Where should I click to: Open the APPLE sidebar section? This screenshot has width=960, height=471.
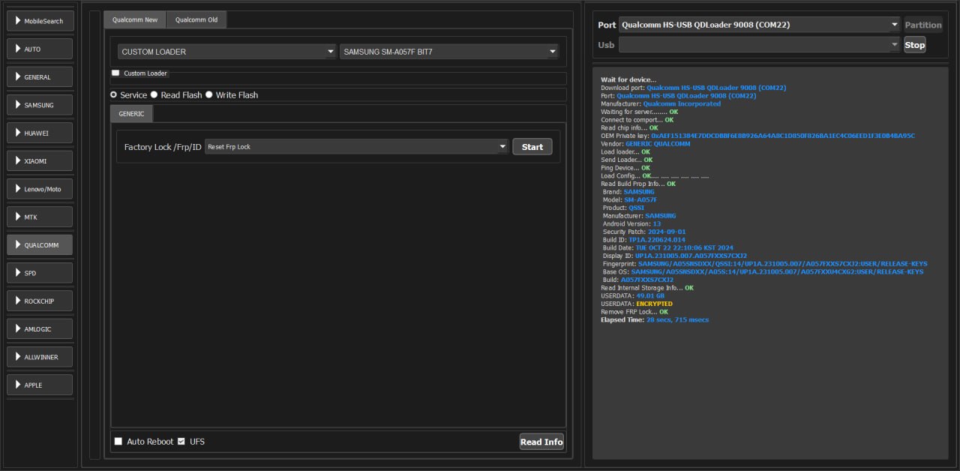(40, 385)
